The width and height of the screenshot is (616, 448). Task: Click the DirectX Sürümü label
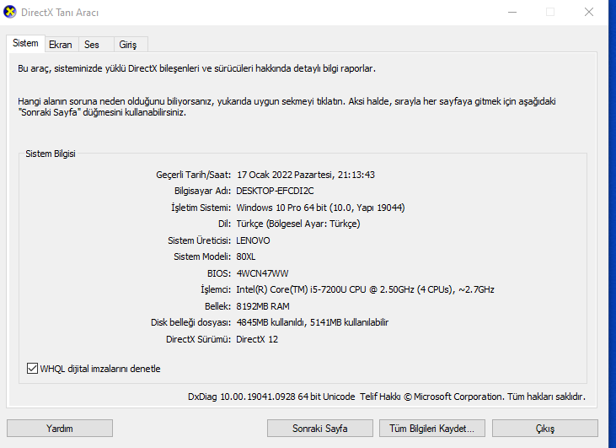point(198,339)
